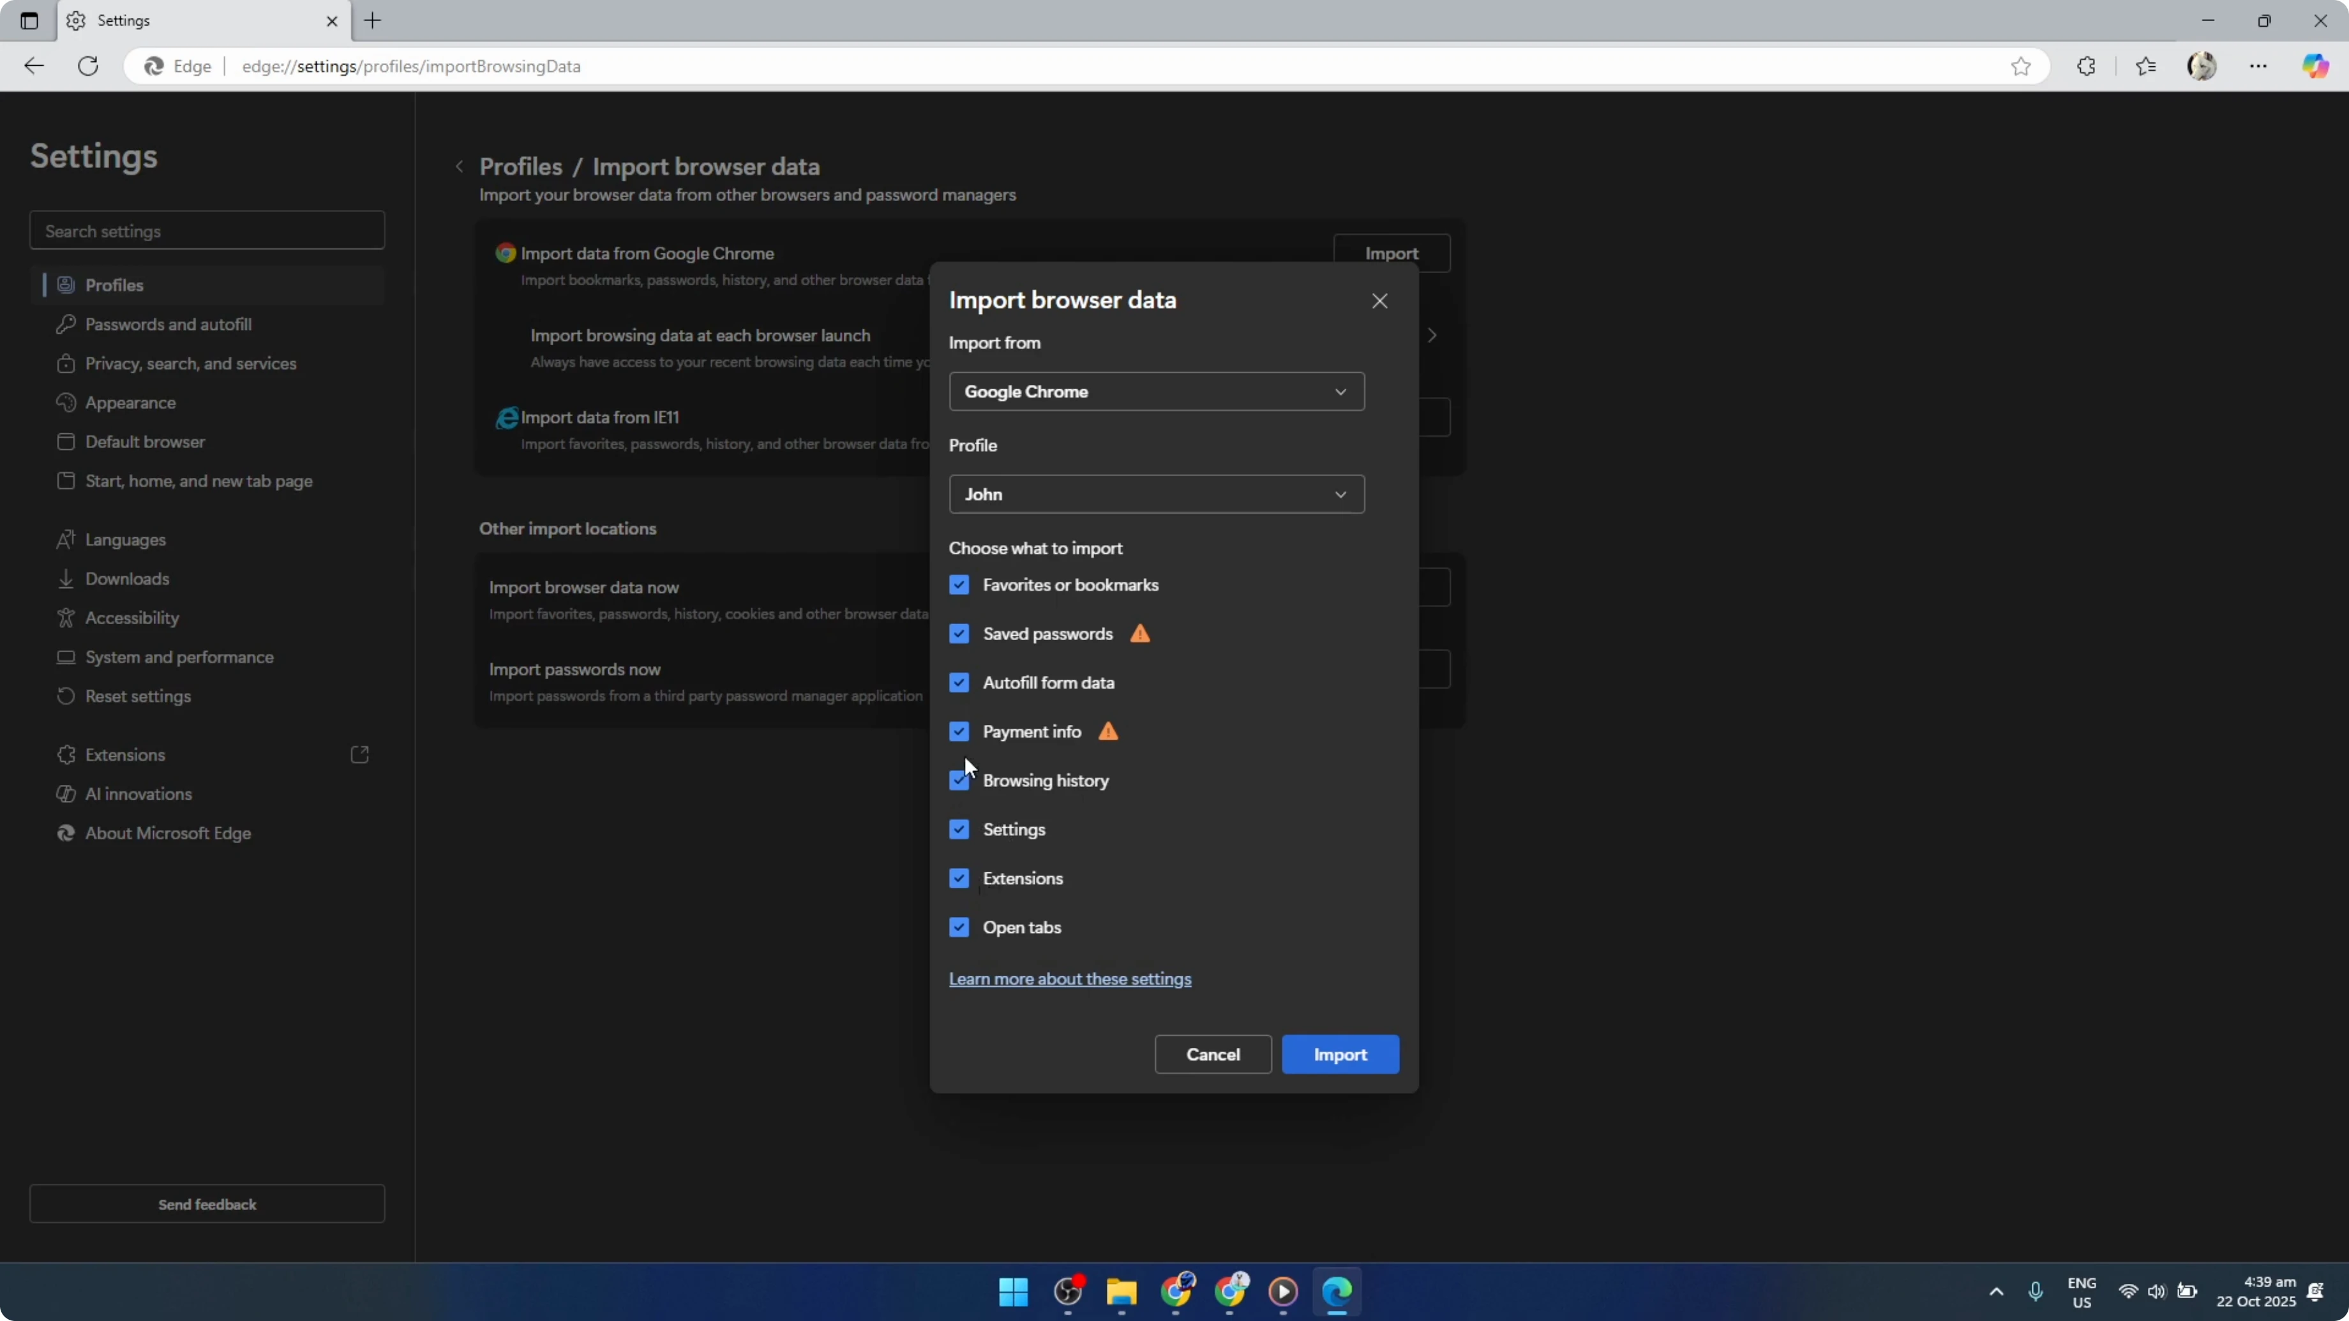The height and width of the screenshot is (1321, 2349).
Task: Close the Import browser data dialog
Action: pos(1379,301)
